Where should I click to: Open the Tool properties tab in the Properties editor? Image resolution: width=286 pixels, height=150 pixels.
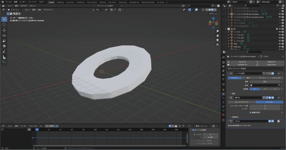223,57
